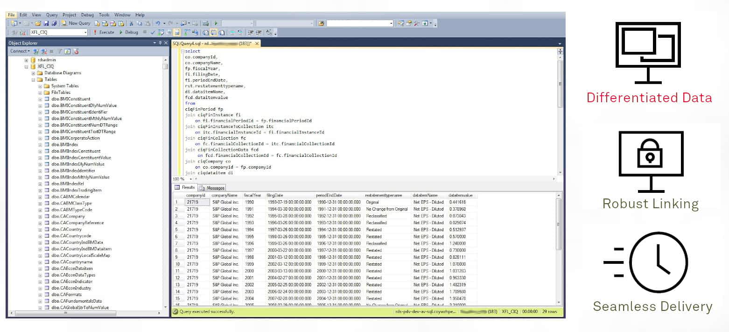Click the Disconnect icon in Object Explorer
The width and height of the screenshot is (729, 332).
coord(44,51)
